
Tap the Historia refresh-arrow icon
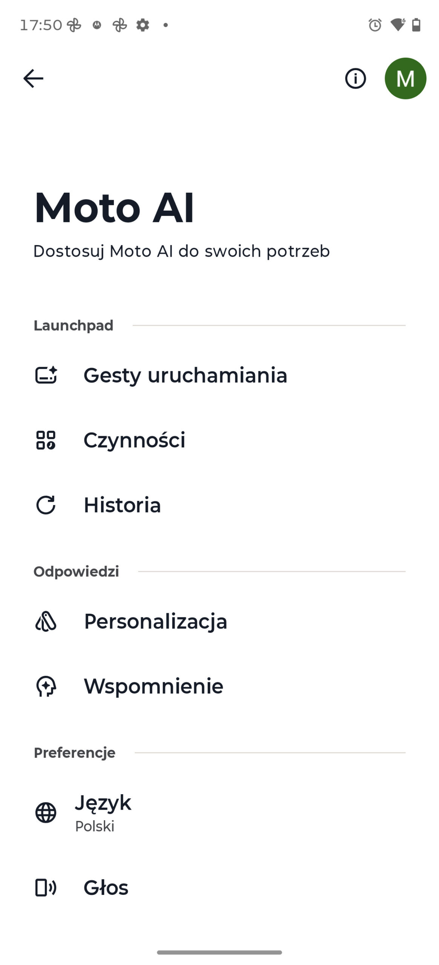click(x=46, y=505)
